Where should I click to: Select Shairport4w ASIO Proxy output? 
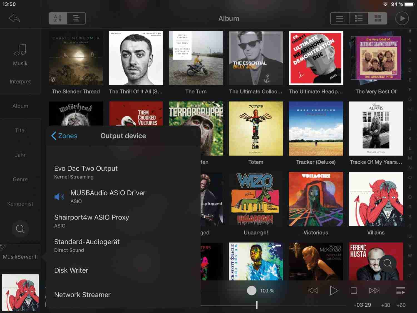tap(123, 221)
